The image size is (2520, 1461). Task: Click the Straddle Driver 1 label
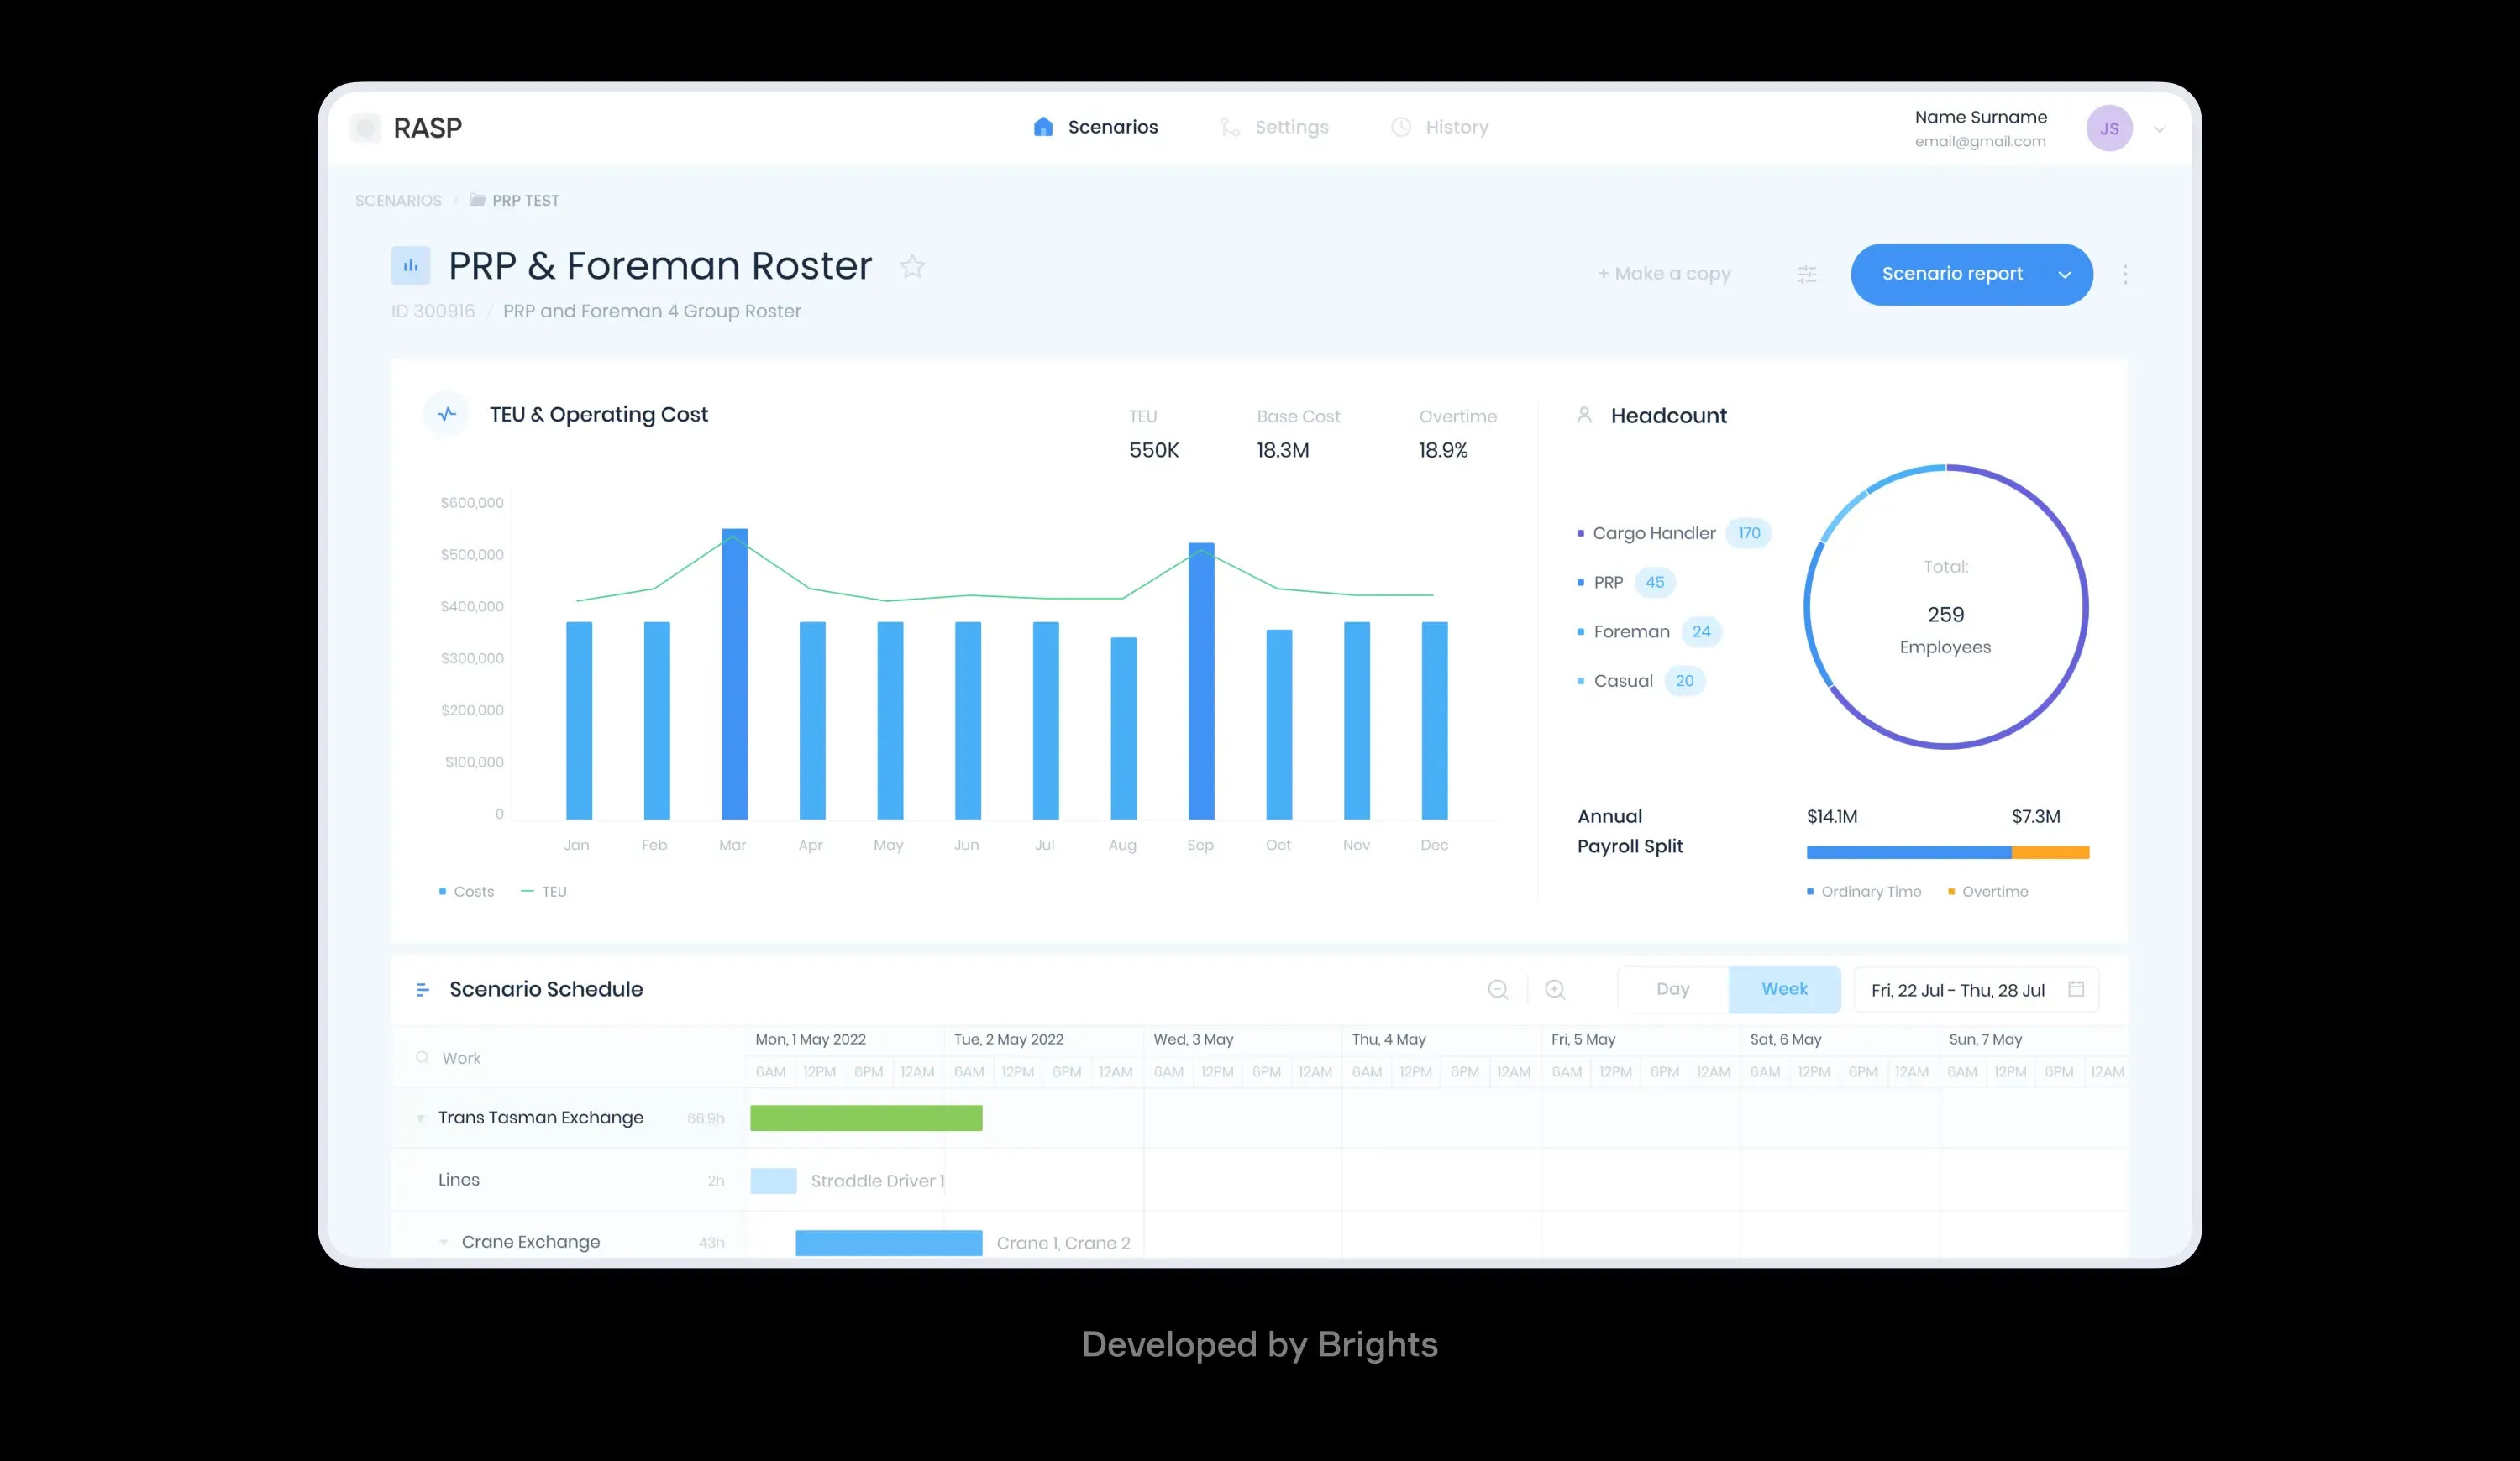click(x=877, y=1181)
